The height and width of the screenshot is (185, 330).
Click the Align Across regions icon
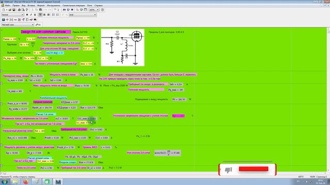click(55, 10)
